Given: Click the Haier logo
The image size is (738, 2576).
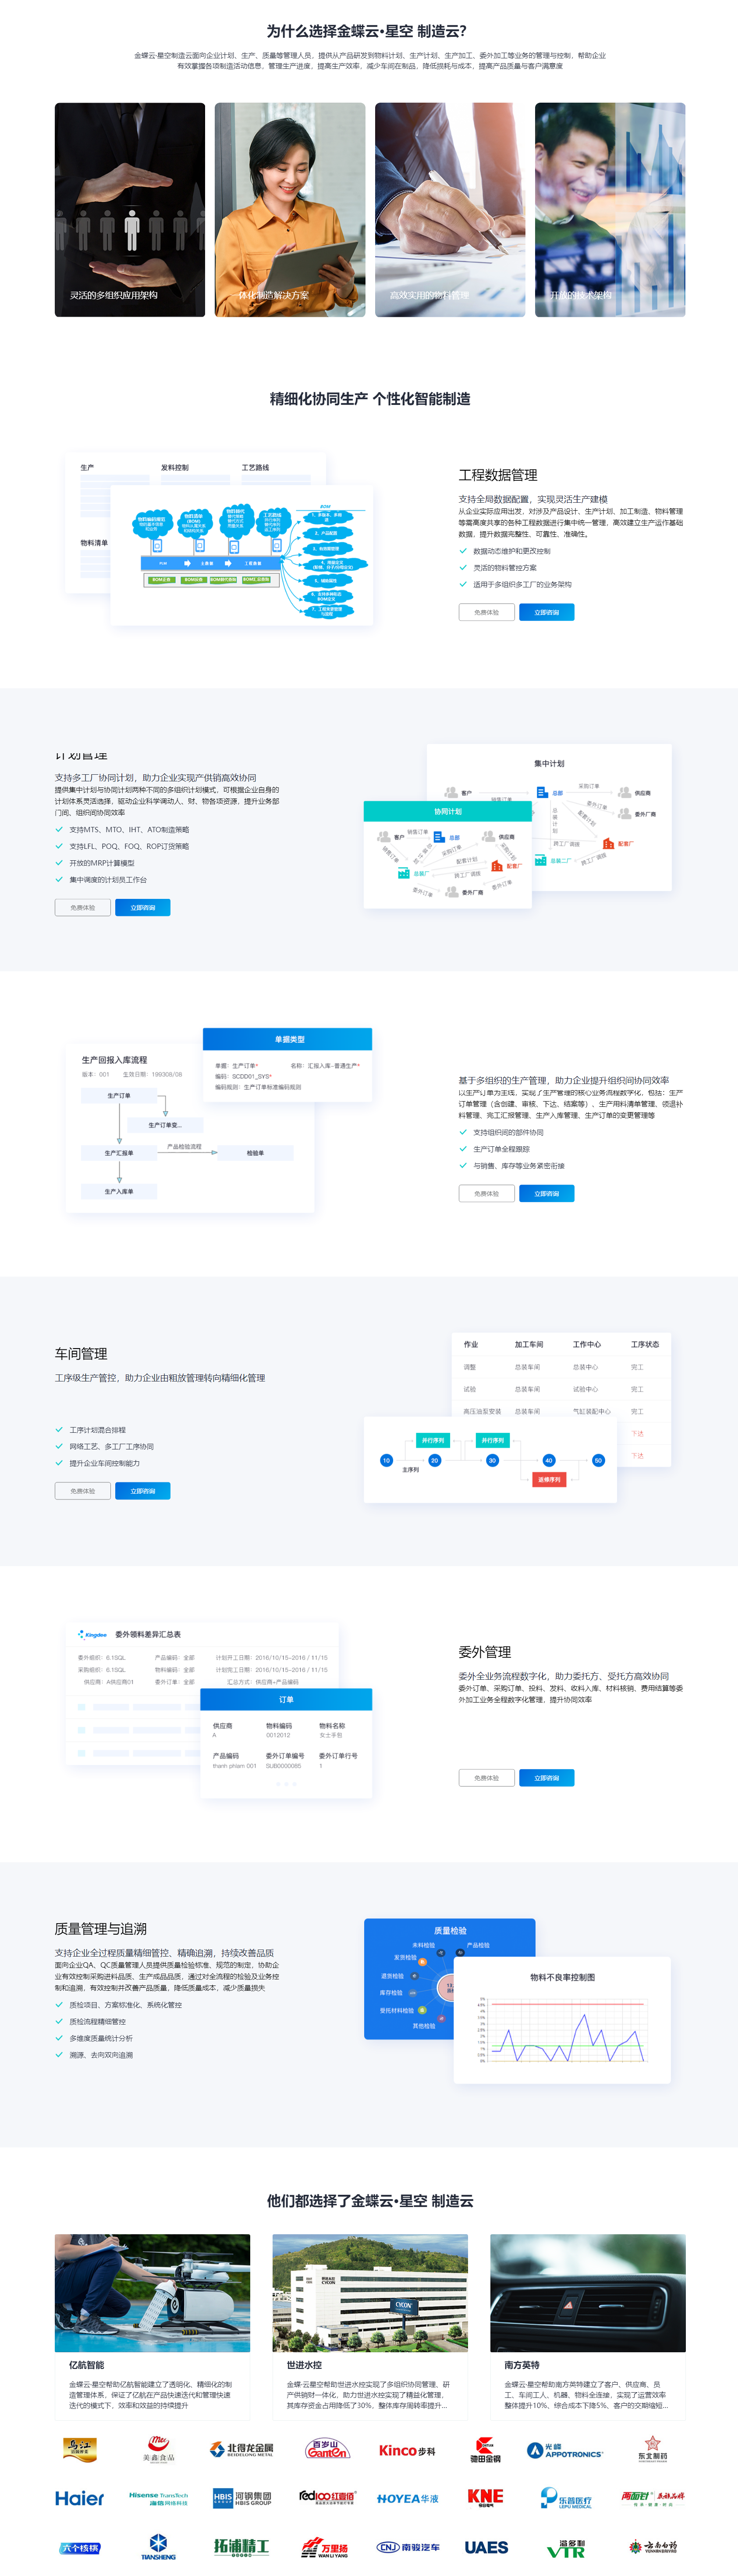Looking at the screenshot, I should (80, 2497).
